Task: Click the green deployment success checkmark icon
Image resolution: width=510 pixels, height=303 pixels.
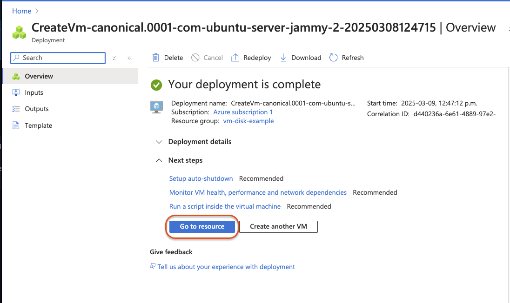Action: point(156,85)
